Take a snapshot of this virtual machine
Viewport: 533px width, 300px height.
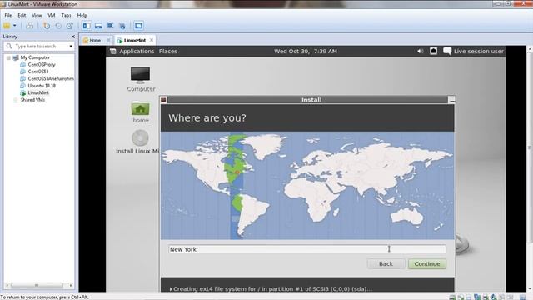(x=47, y=26)
